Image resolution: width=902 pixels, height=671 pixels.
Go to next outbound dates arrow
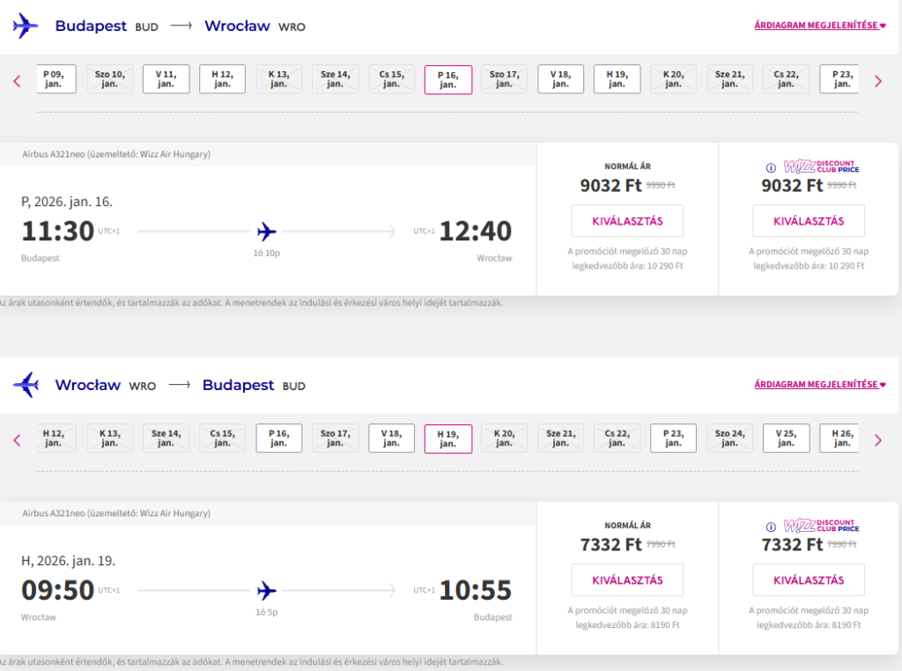(x=877, y=81)
